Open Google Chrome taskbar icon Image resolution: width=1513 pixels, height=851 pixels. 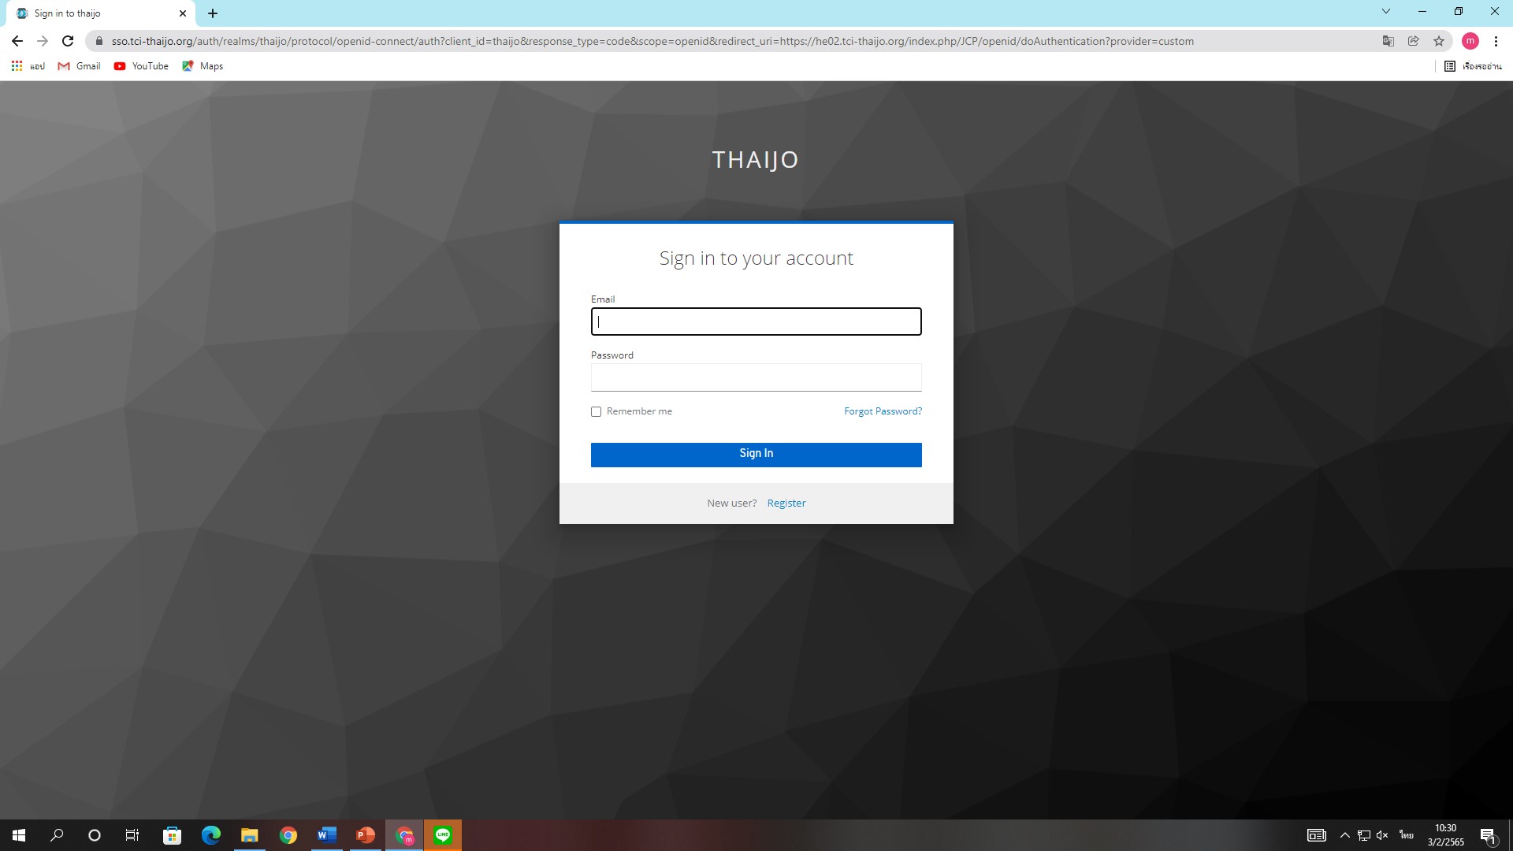click(288, 835)
